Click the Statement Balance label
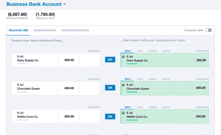The width and height of the screenshot is (221, 135). (x=17, y=18)
